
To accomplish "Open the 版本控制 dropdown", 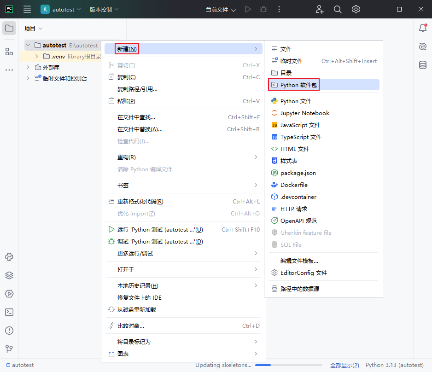I will point(104,9).
